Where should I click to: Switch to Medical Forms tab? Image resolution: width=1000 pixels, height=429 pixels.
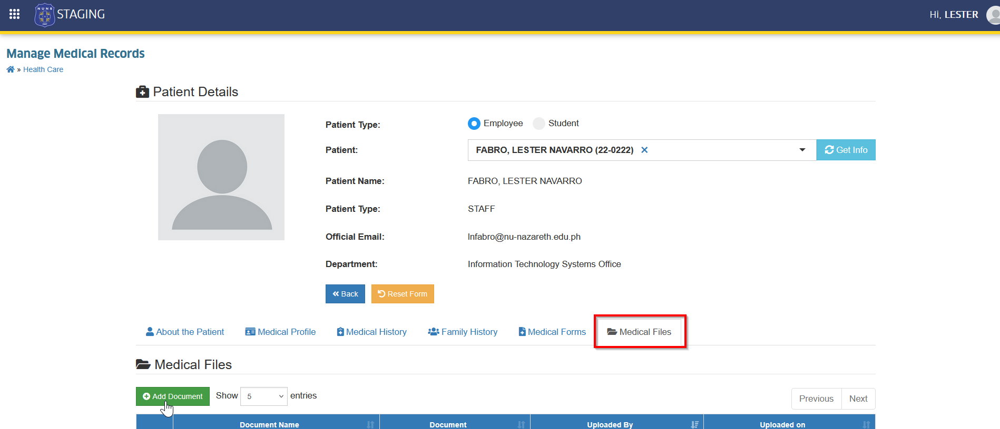pyautogui.click(x=552, y=332)
